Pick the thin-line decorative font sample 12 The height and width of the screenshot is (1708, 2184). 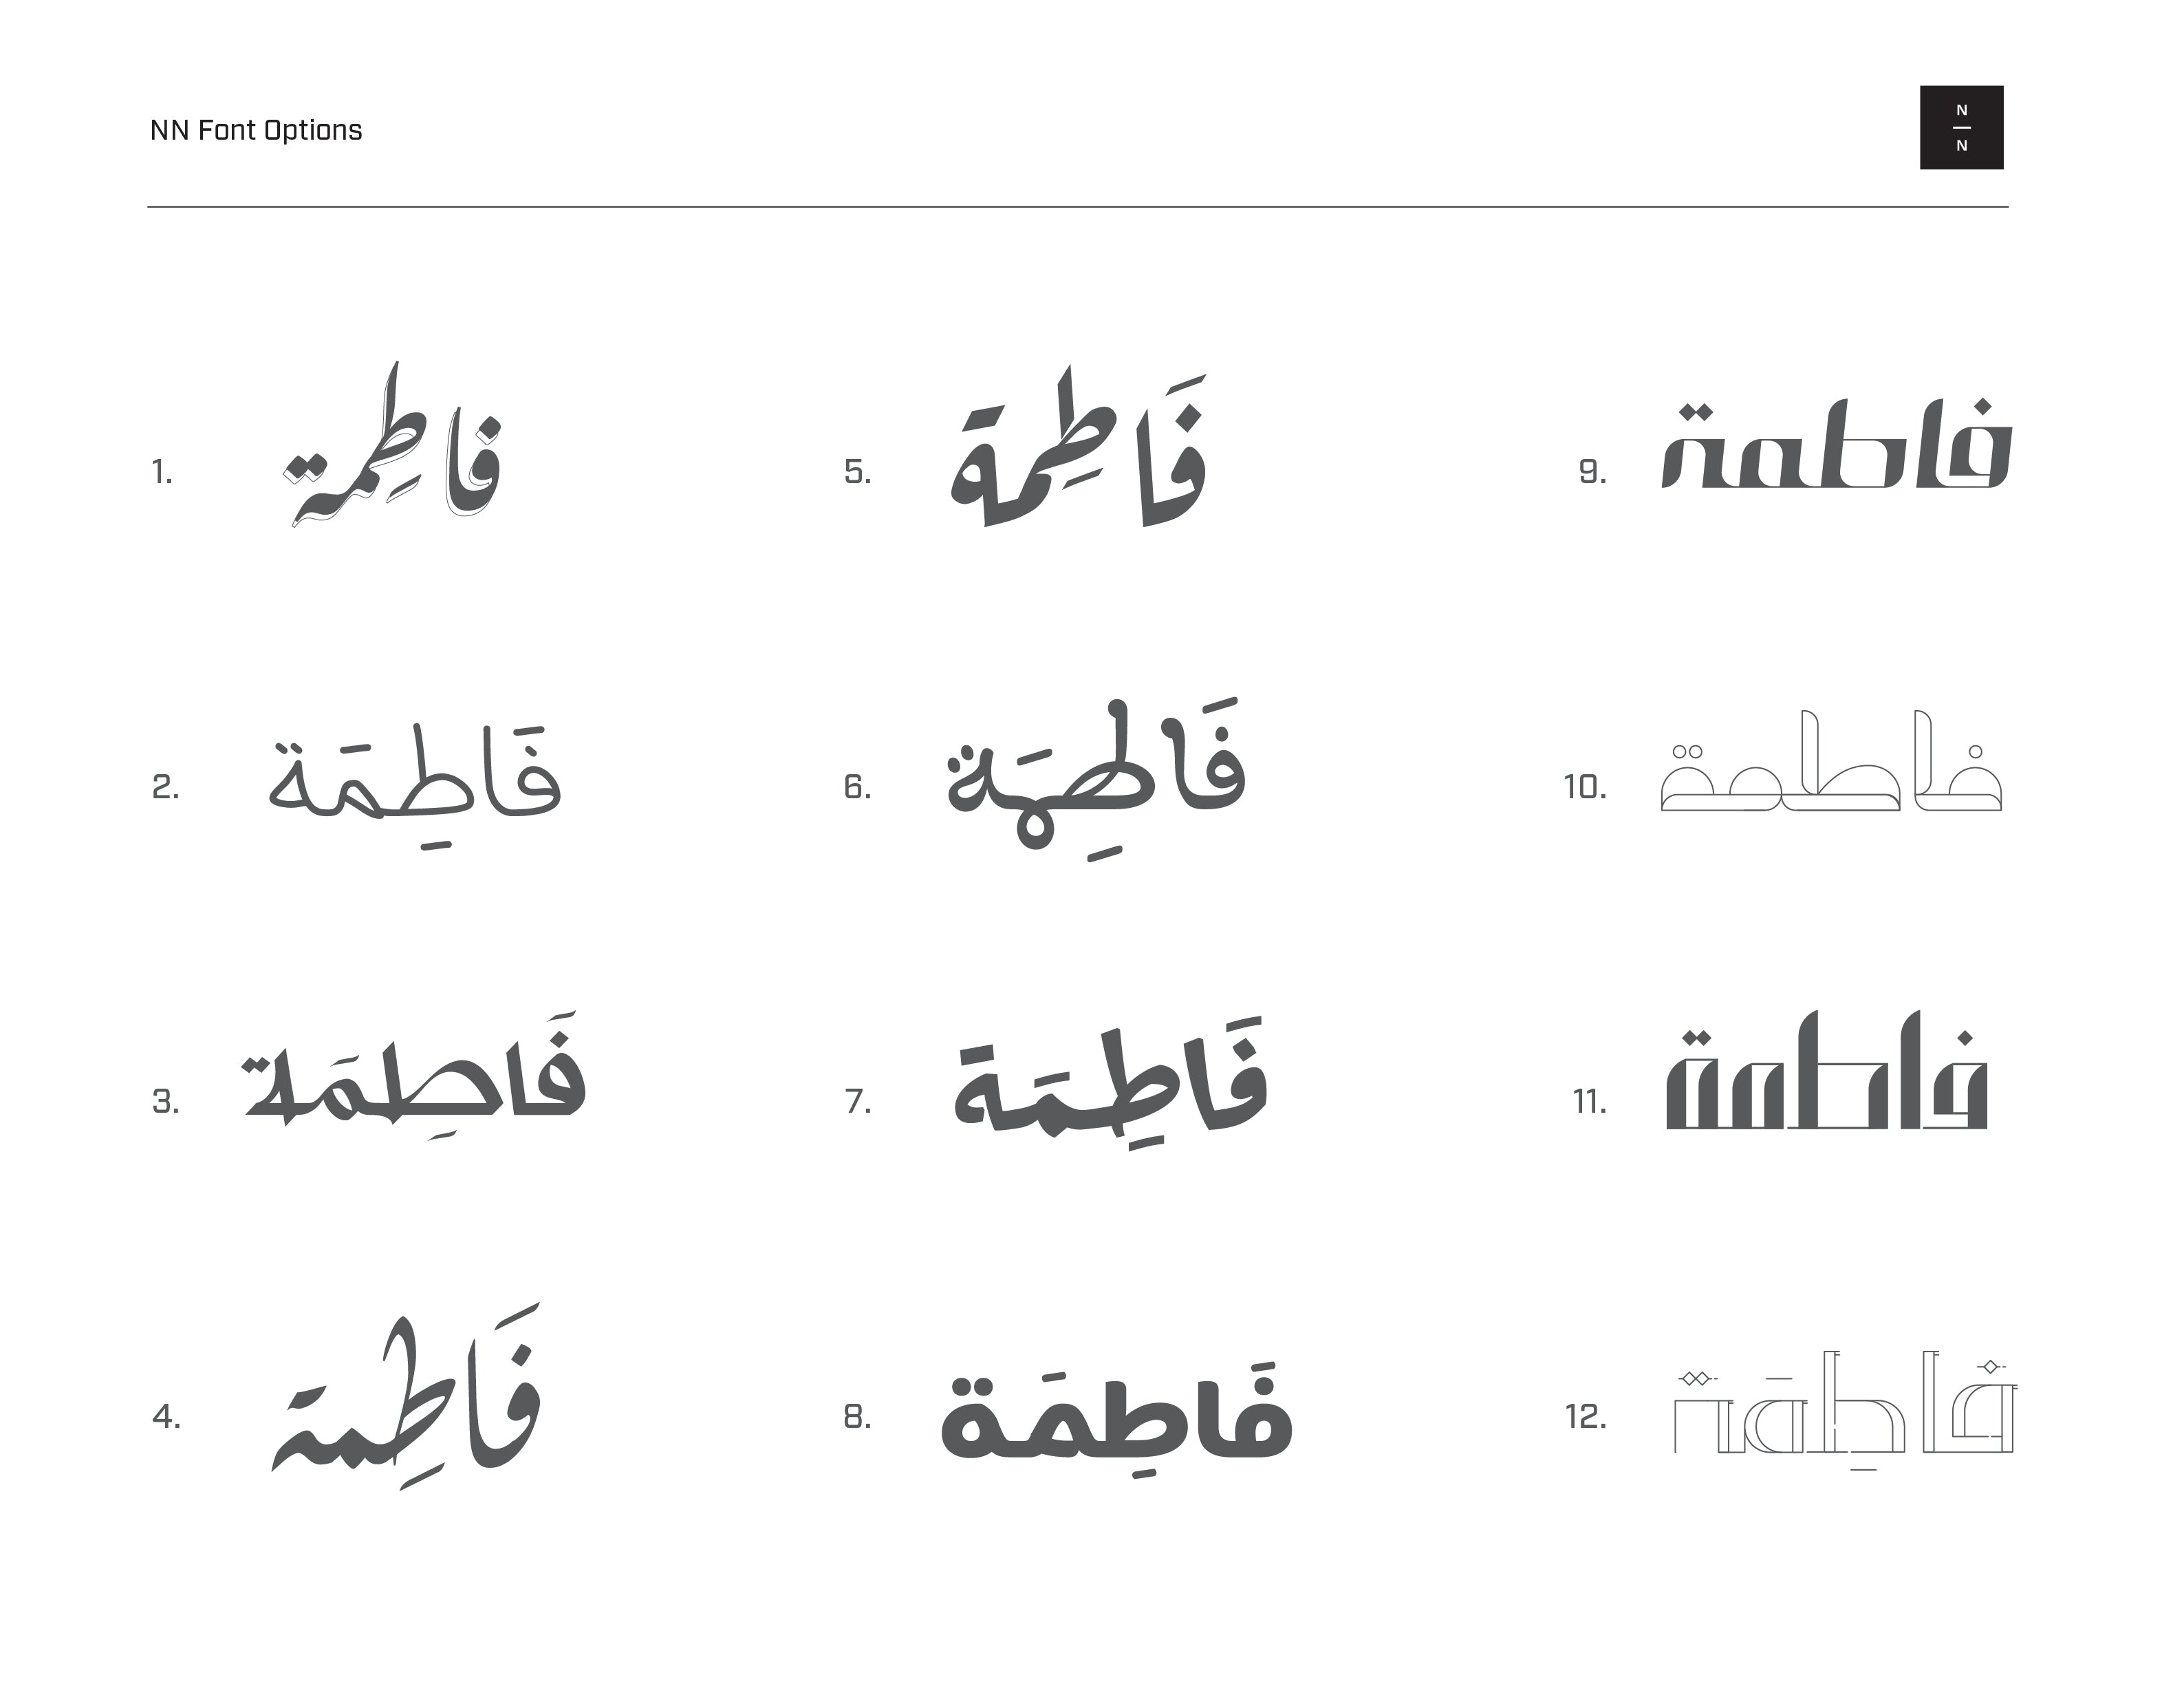click(1844, 1409)
